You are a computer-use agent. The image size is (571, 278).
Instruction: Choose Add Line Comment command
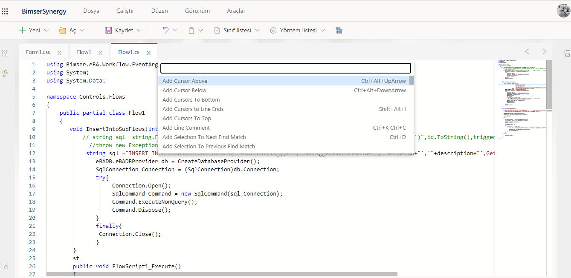click(x=186, y=128)
